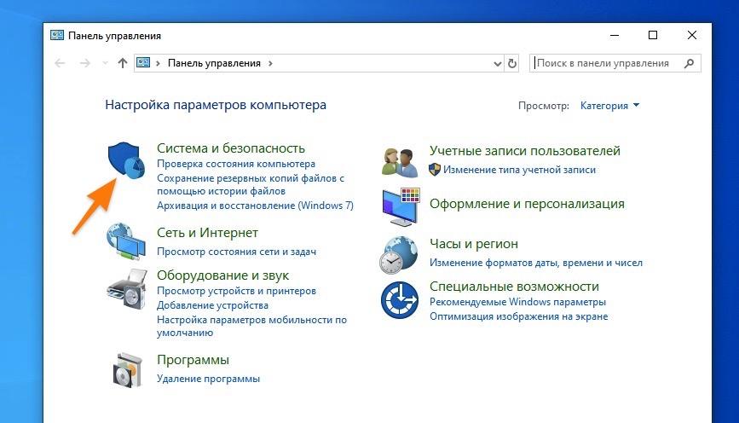
Task: Open Часы и регион category
Action: (474, 244)
